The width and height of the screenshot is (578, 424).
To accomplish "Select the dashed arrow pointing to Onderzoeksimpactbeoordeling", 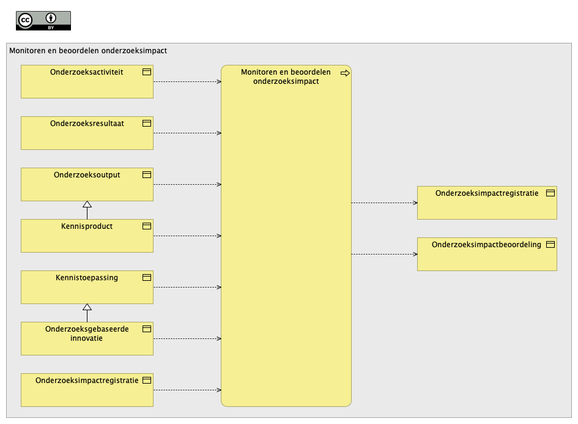I will (385, 254).
